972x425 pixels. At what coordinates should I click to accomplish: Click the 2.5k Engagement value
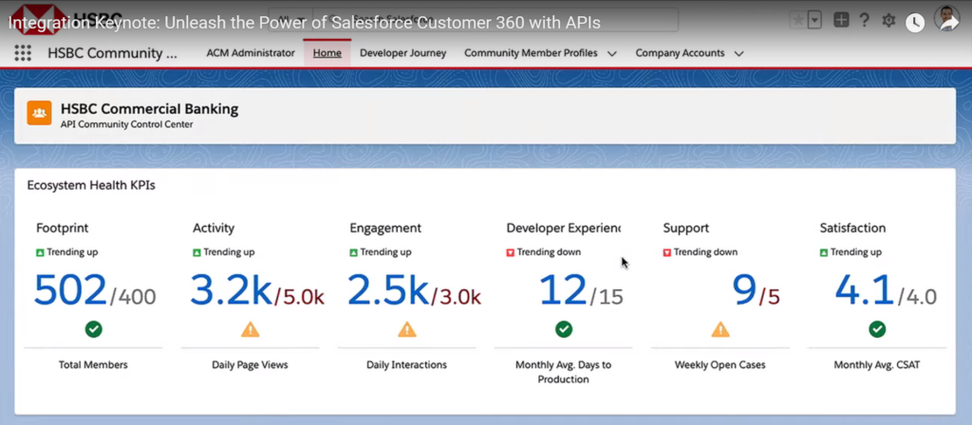click(387, 290)
